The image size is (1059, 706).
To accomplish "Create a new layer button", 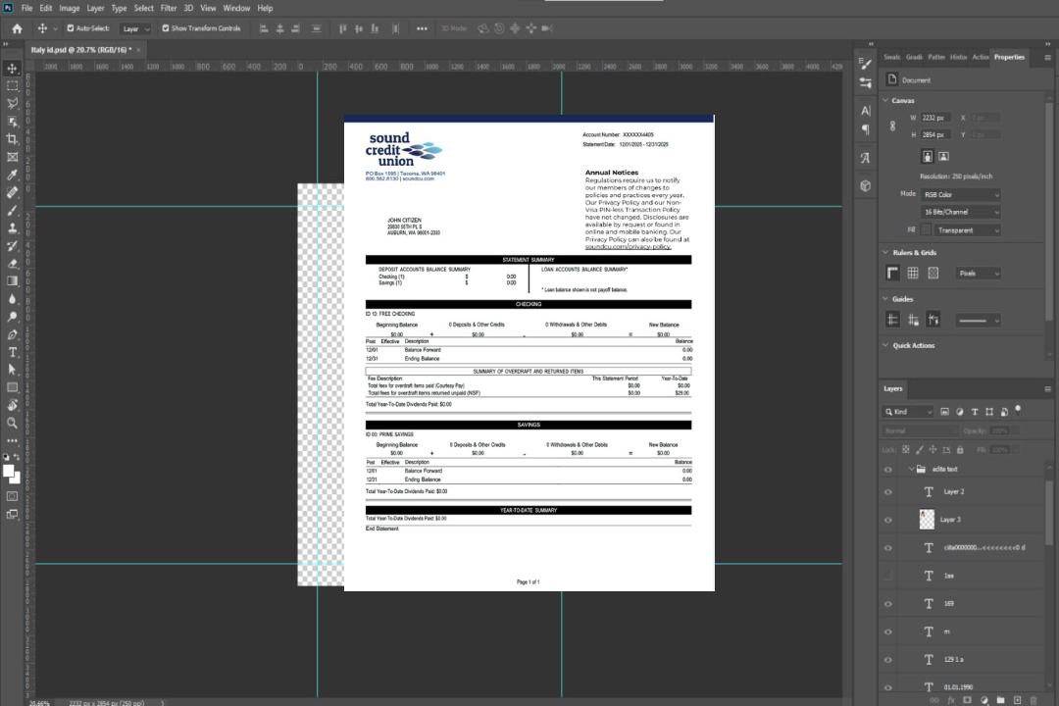I will click(x=1017, y=700).
